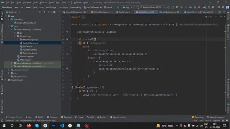The image size is (230, 129).
Task: Open Project panel options gear
Action: (x=54, y=12)
